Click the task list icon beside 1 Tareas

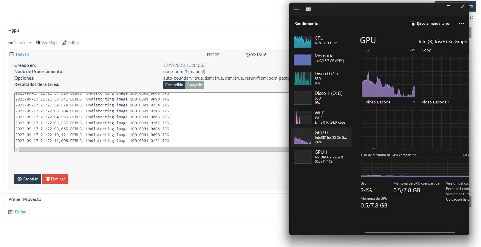click(10, 43)
